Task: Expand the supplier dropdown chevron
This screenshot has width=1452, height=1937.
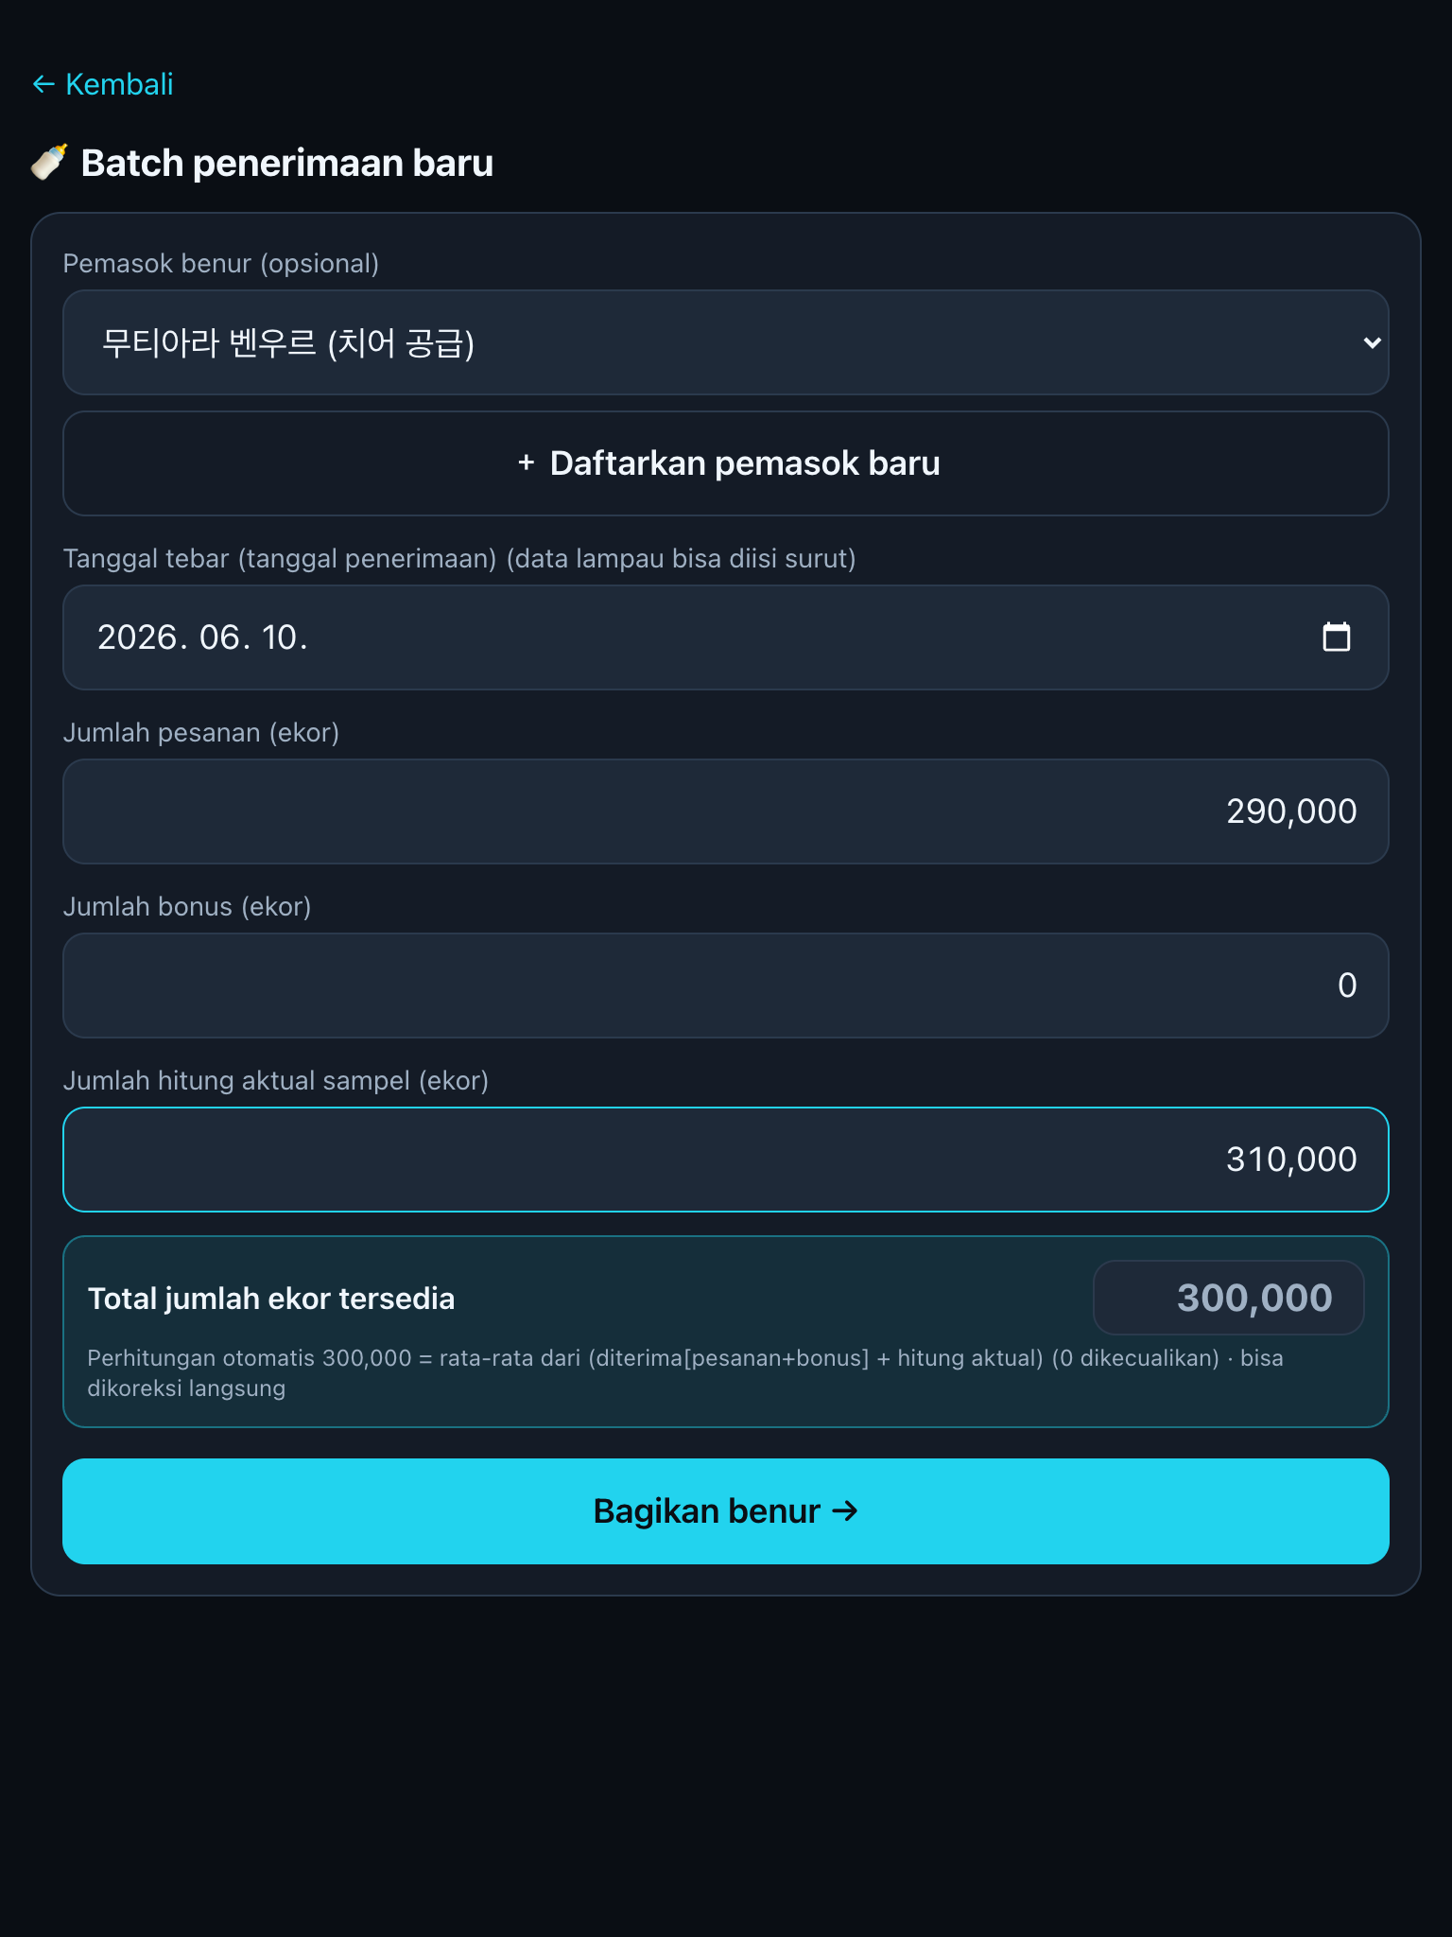Action: [1372, 342]
